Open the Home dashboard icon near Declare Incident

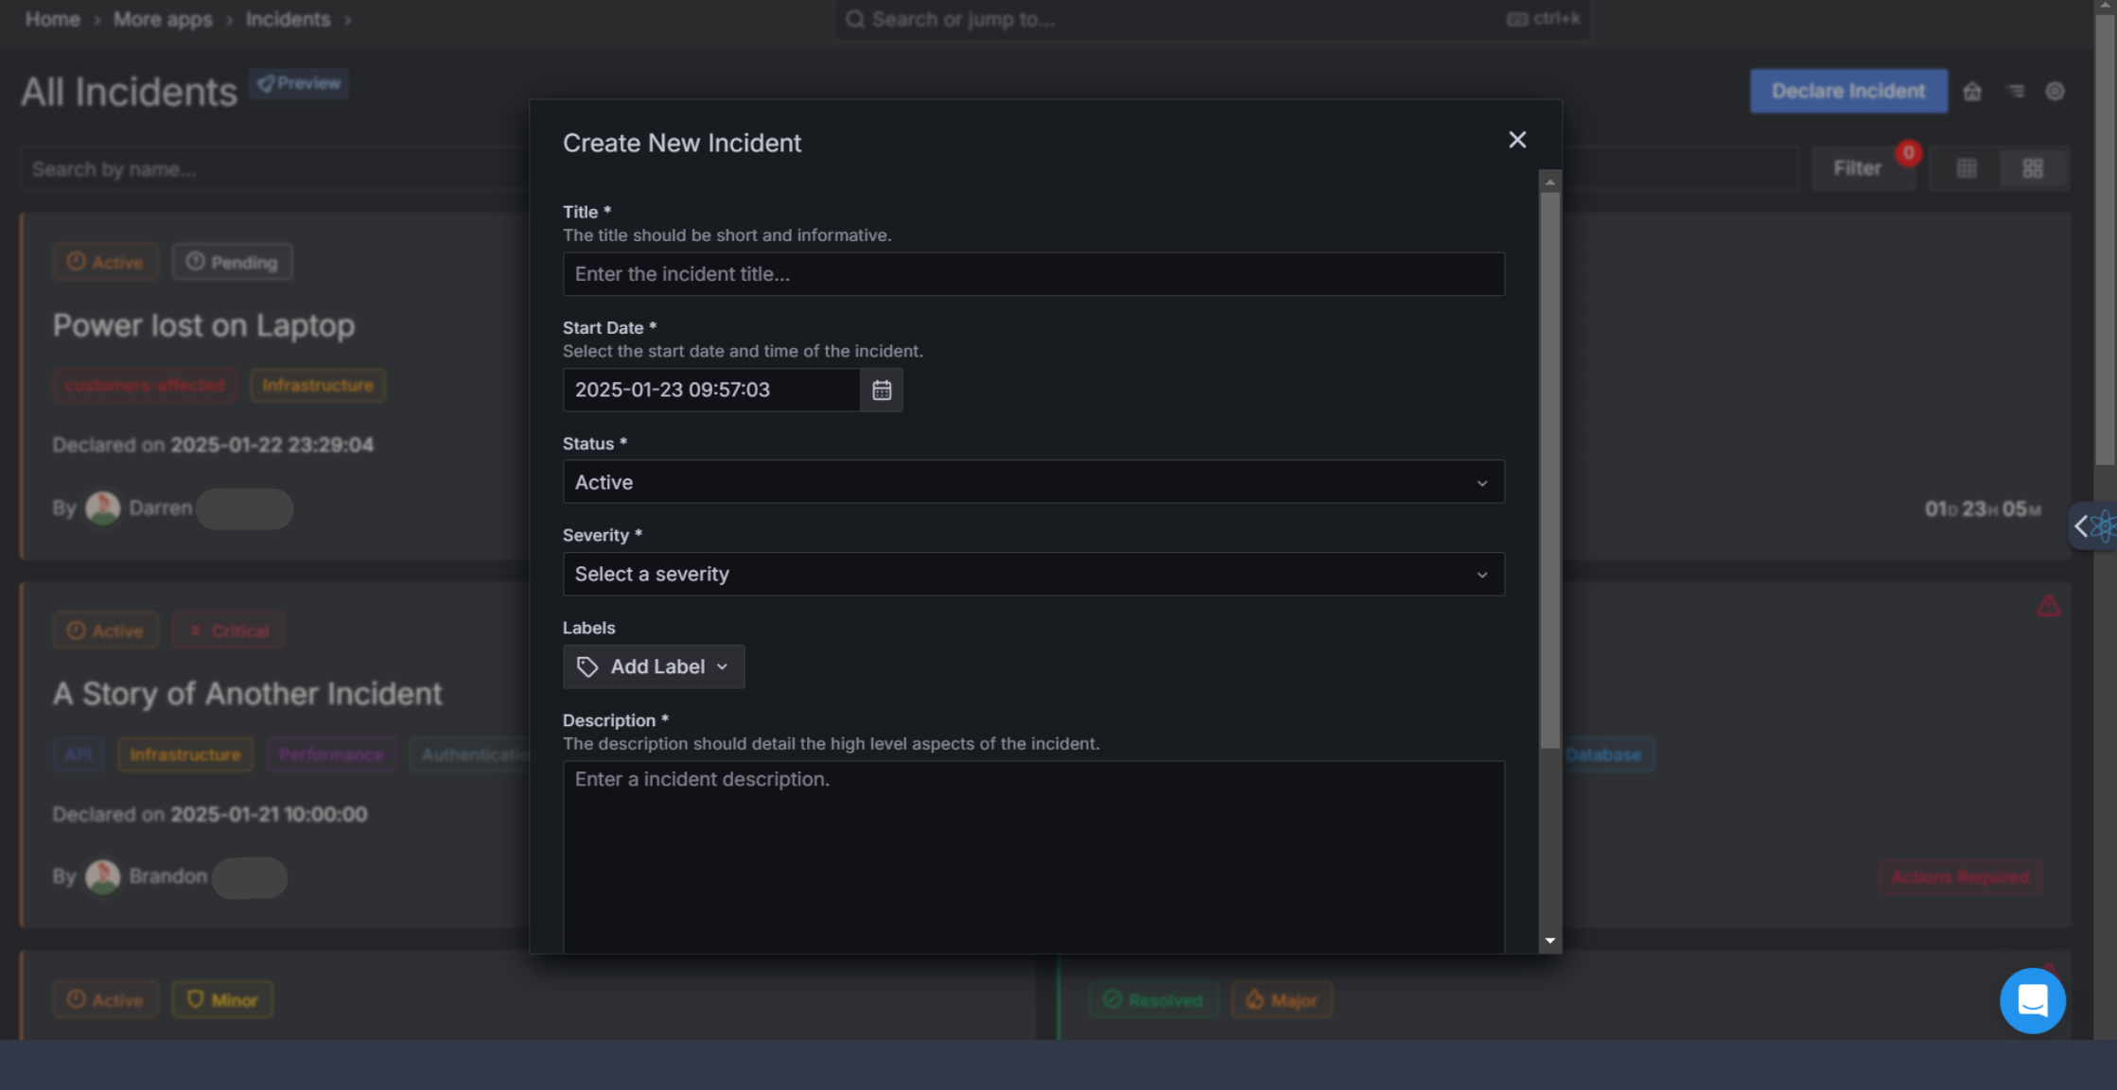(x=1973, y=91)
